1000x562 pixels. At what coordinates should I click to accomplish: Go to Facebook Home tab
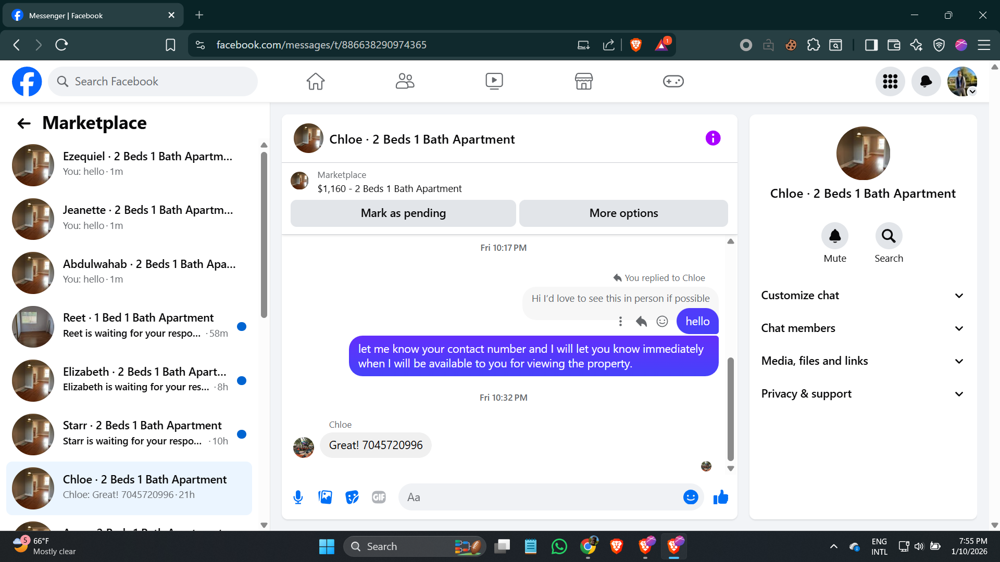tap(315, 81)
